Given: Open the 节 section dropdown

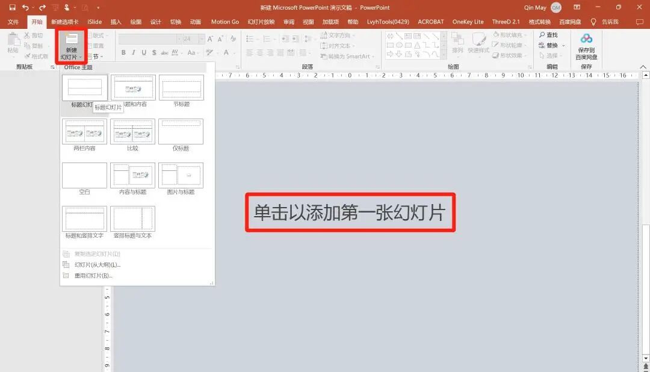Looking at the screenshot, I should tap(96, 57).
